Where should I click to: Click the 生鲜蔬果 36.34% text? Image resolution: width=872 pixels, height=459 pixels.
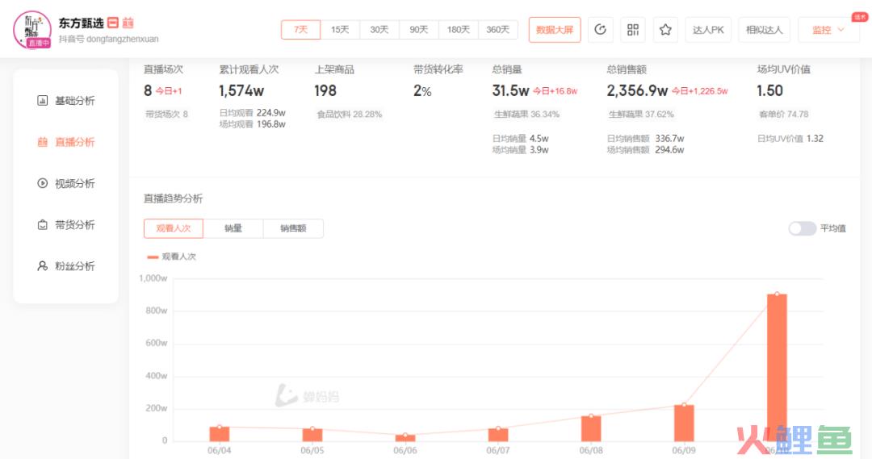click(x=526, y=115)
